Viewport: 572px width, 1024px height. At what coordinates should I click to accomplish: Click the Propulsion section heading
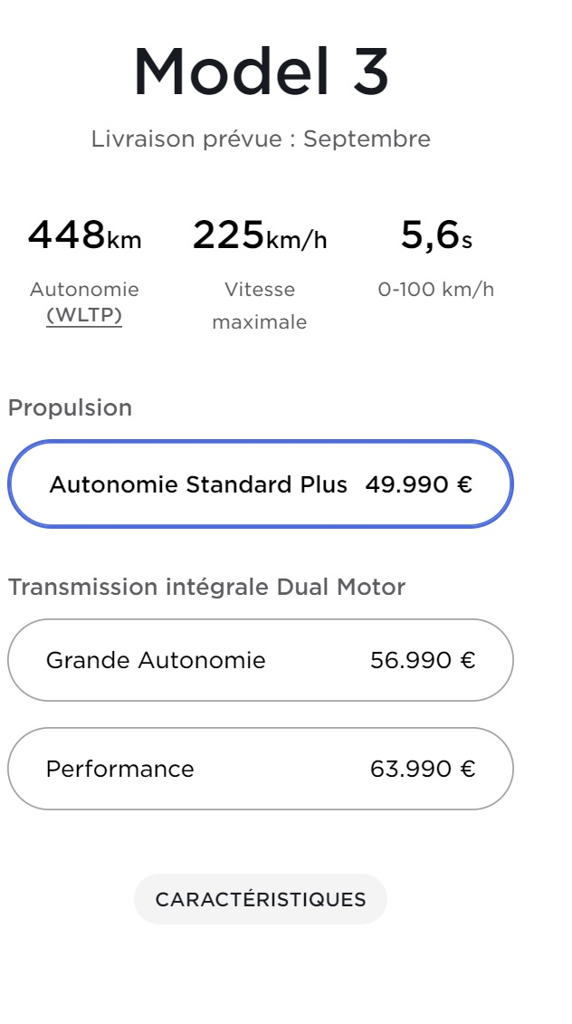point(70,407)
